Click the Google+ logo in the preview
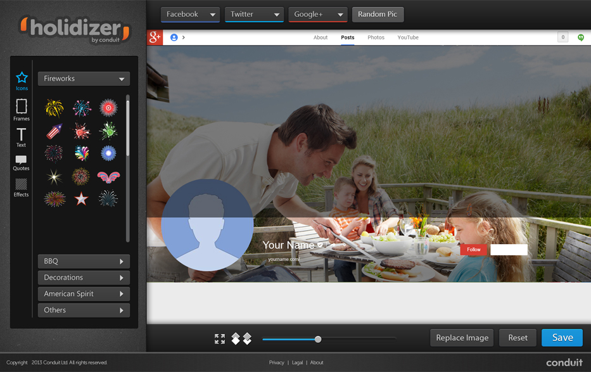This screenshot has width=591, height=372. [155, 37]
